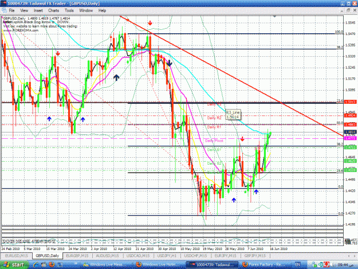Screen dimensions: 358x269
Task: Click the www.FOREXOMA.com text on chart
Action: [x=21, y=30]
